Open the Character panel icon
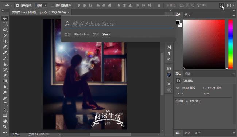The height and width of the screenshot is (137, 237). tap(169, 47)
